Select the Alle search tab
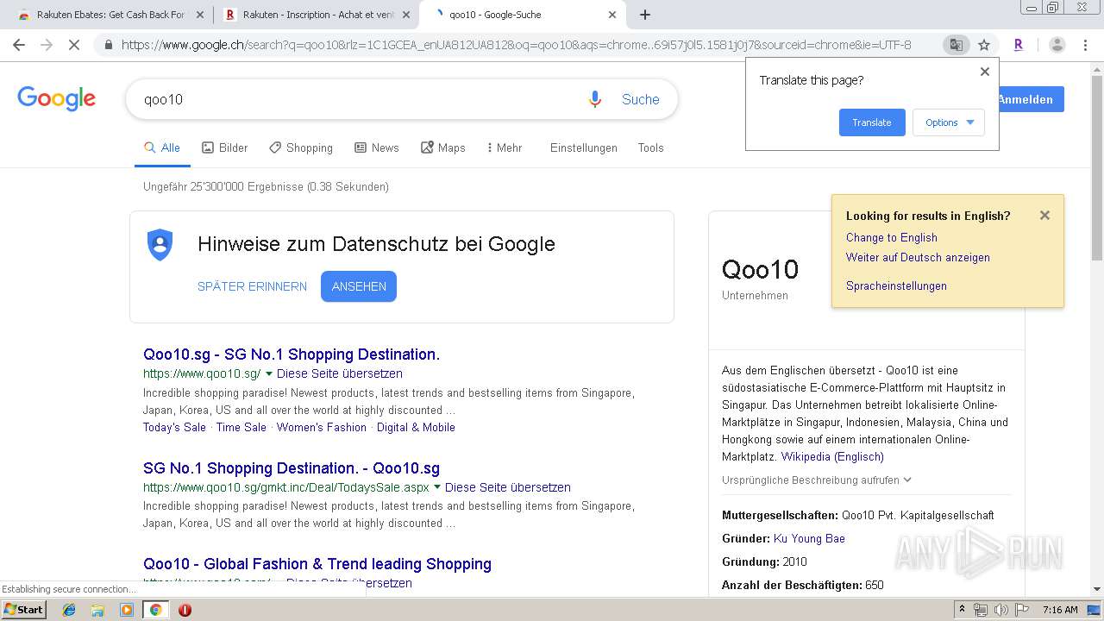The image size is (1104, 621). point(162,148)
